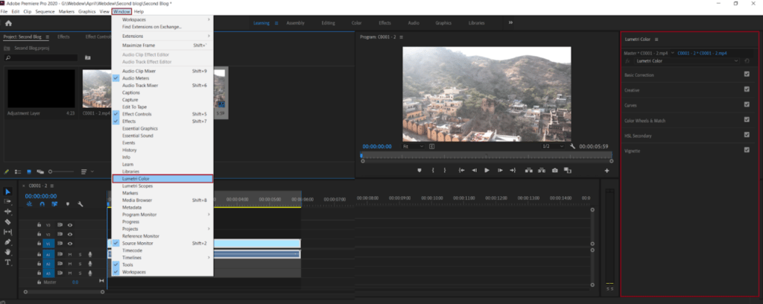
Task: Click the Creative section label
Action: (x=632, y=90)
